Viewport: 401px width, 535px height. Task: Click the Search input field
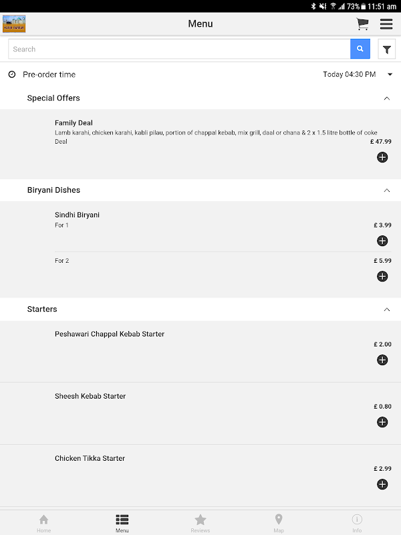(179, 49)
